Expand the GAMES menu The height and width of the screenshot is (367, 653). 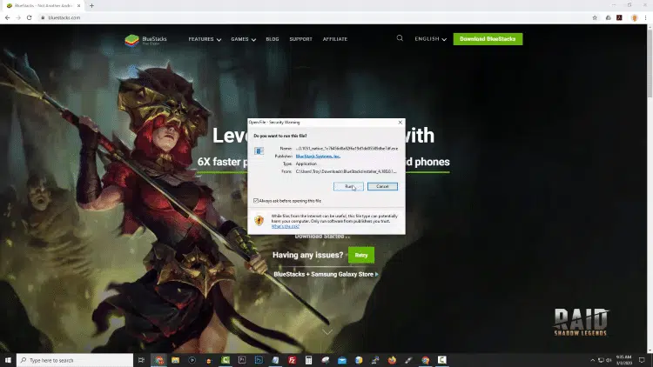point(243,39)
